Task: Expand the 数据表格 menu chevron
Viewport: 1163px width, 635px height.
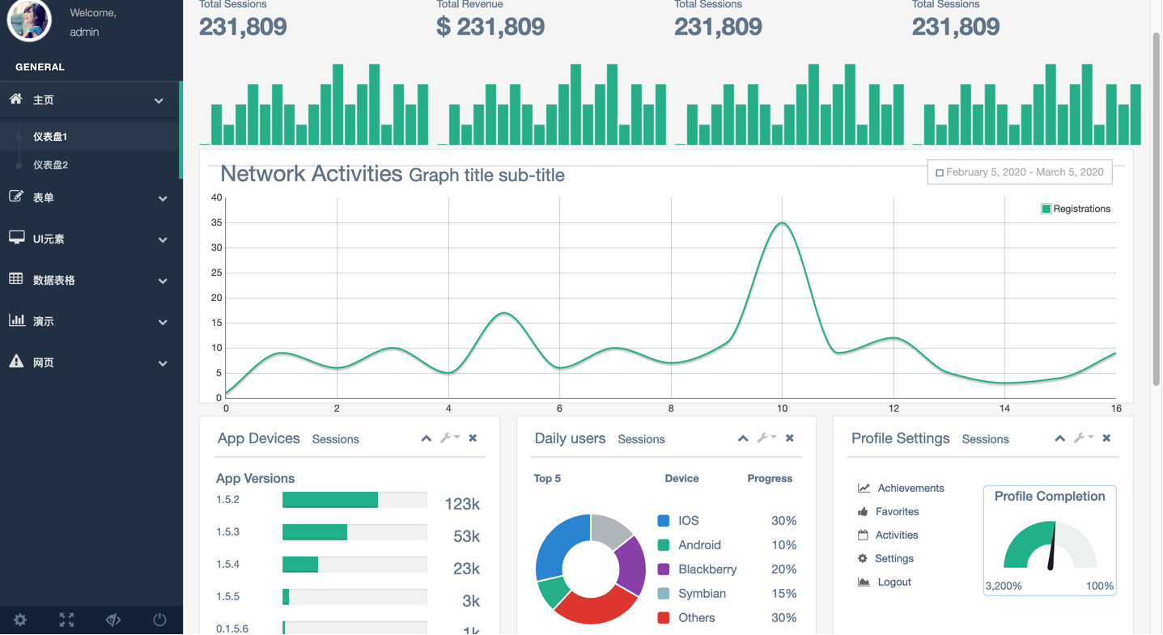Action: [x=163, y=282]
